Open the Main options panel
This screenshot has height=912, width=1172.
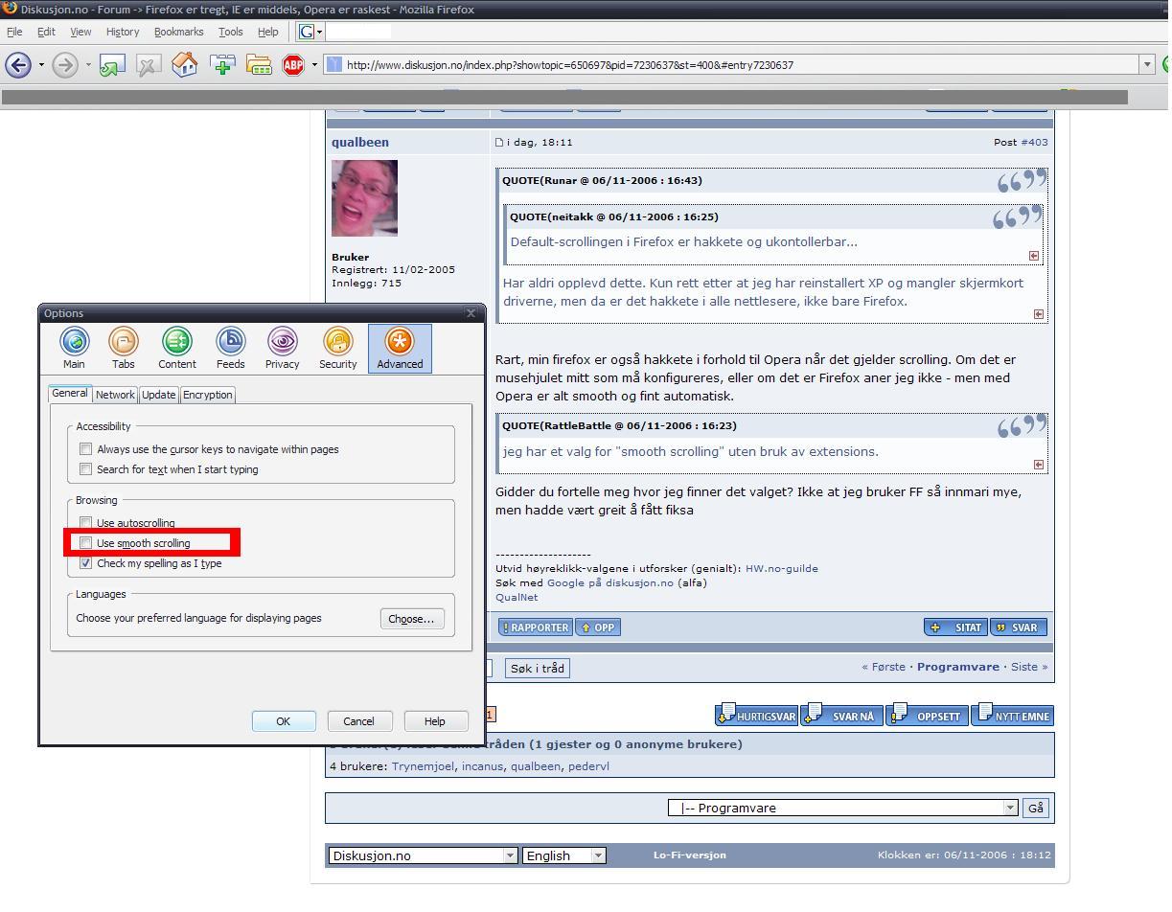[74, 348]
